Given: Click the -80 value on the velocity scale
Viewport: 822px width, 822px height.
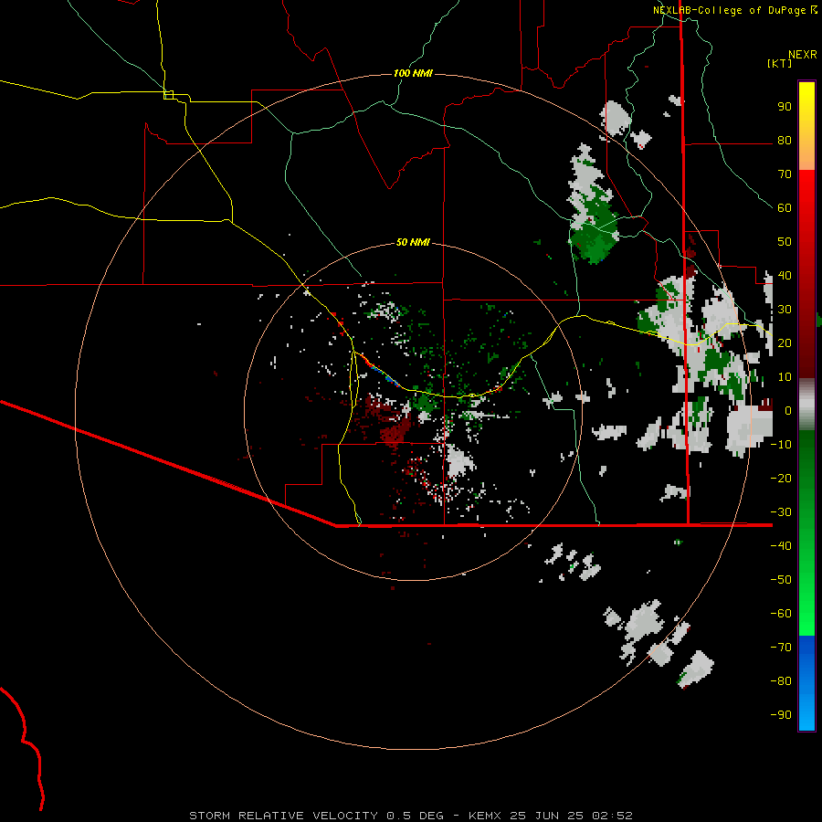Looking at the screenshot, I should tap(781, 681).
